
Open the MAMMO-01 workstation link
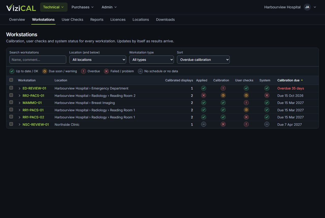pos(32,103)
